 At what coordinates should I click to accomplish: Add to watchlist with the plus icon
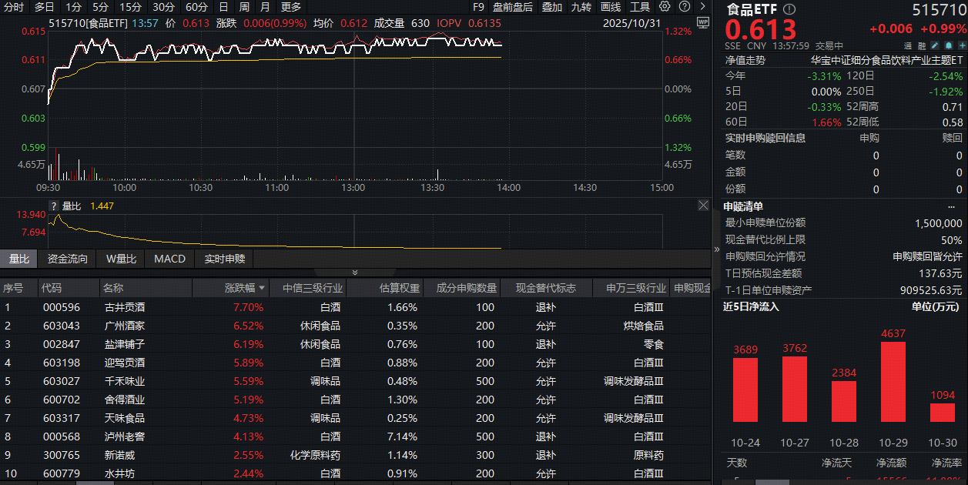point(963,45)
